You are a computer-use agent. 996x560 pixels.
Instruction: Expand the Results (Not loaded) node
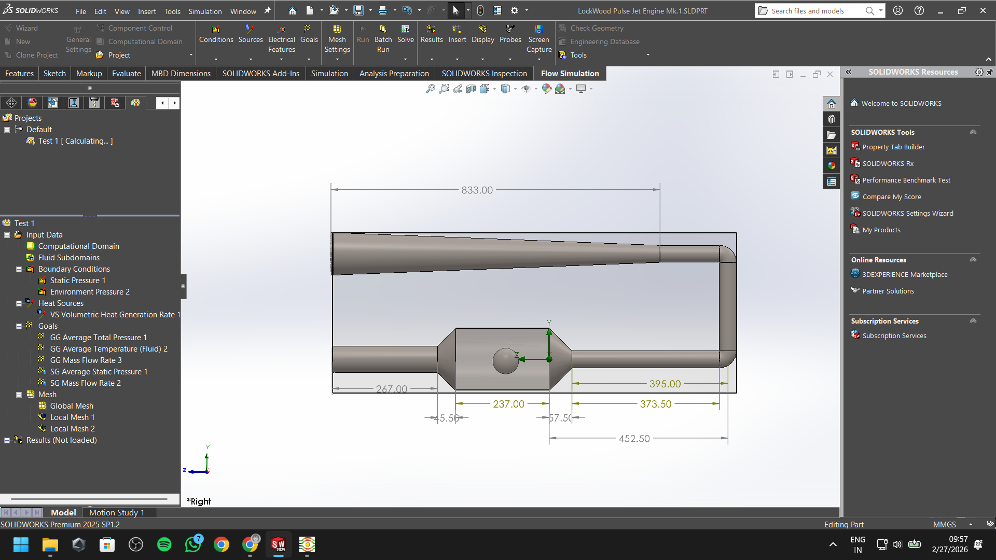(x=7, y=440)
